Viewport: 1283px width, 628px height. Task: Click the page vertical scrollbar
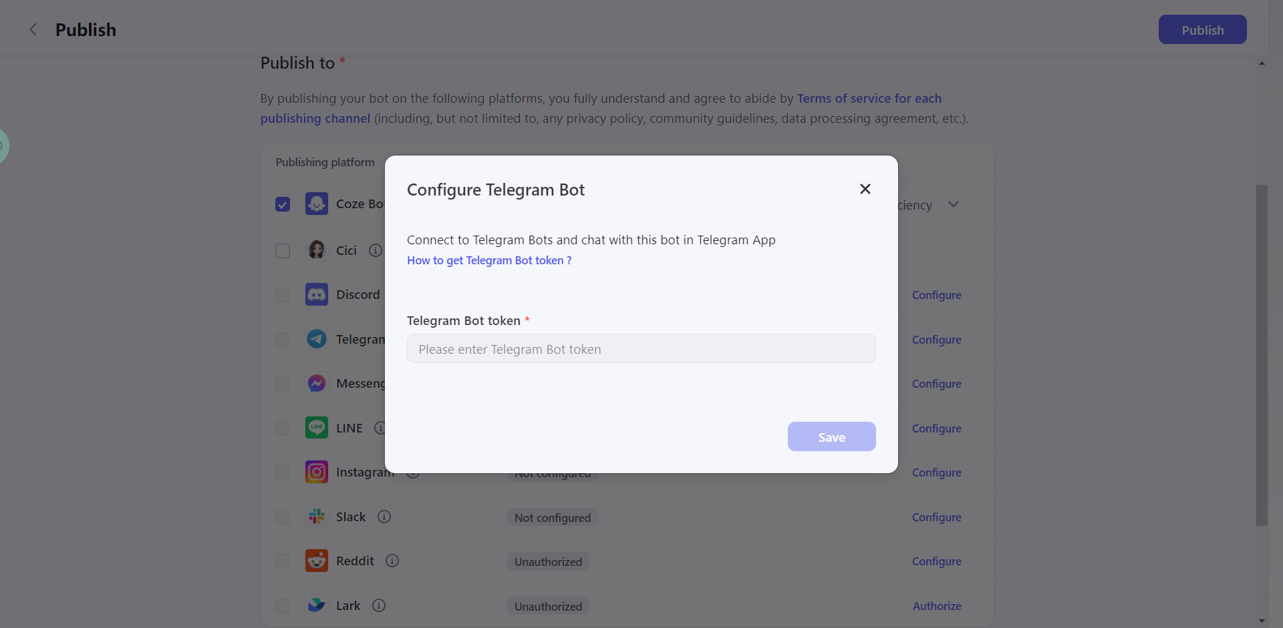coord(1262,354)
